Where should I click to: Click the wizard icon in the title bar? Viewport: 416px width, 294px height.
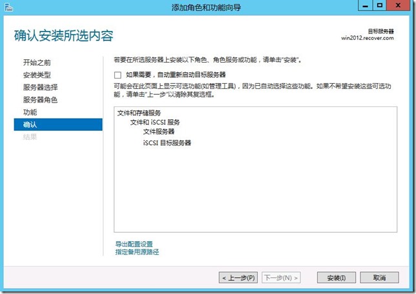[9, 7]
